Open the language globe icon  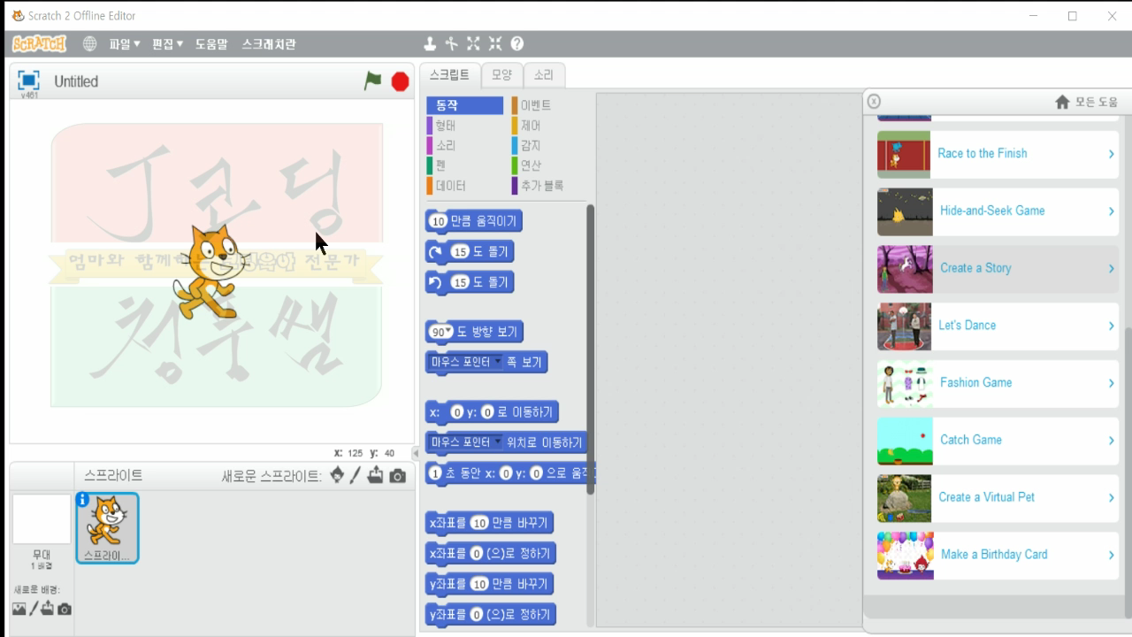(89, 42)
